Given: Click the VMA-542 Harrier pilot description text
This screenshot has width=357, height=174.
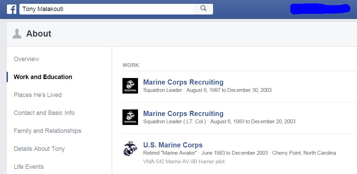Looking at the screenshot, I should pyautogui.click(x=184, y=161).
